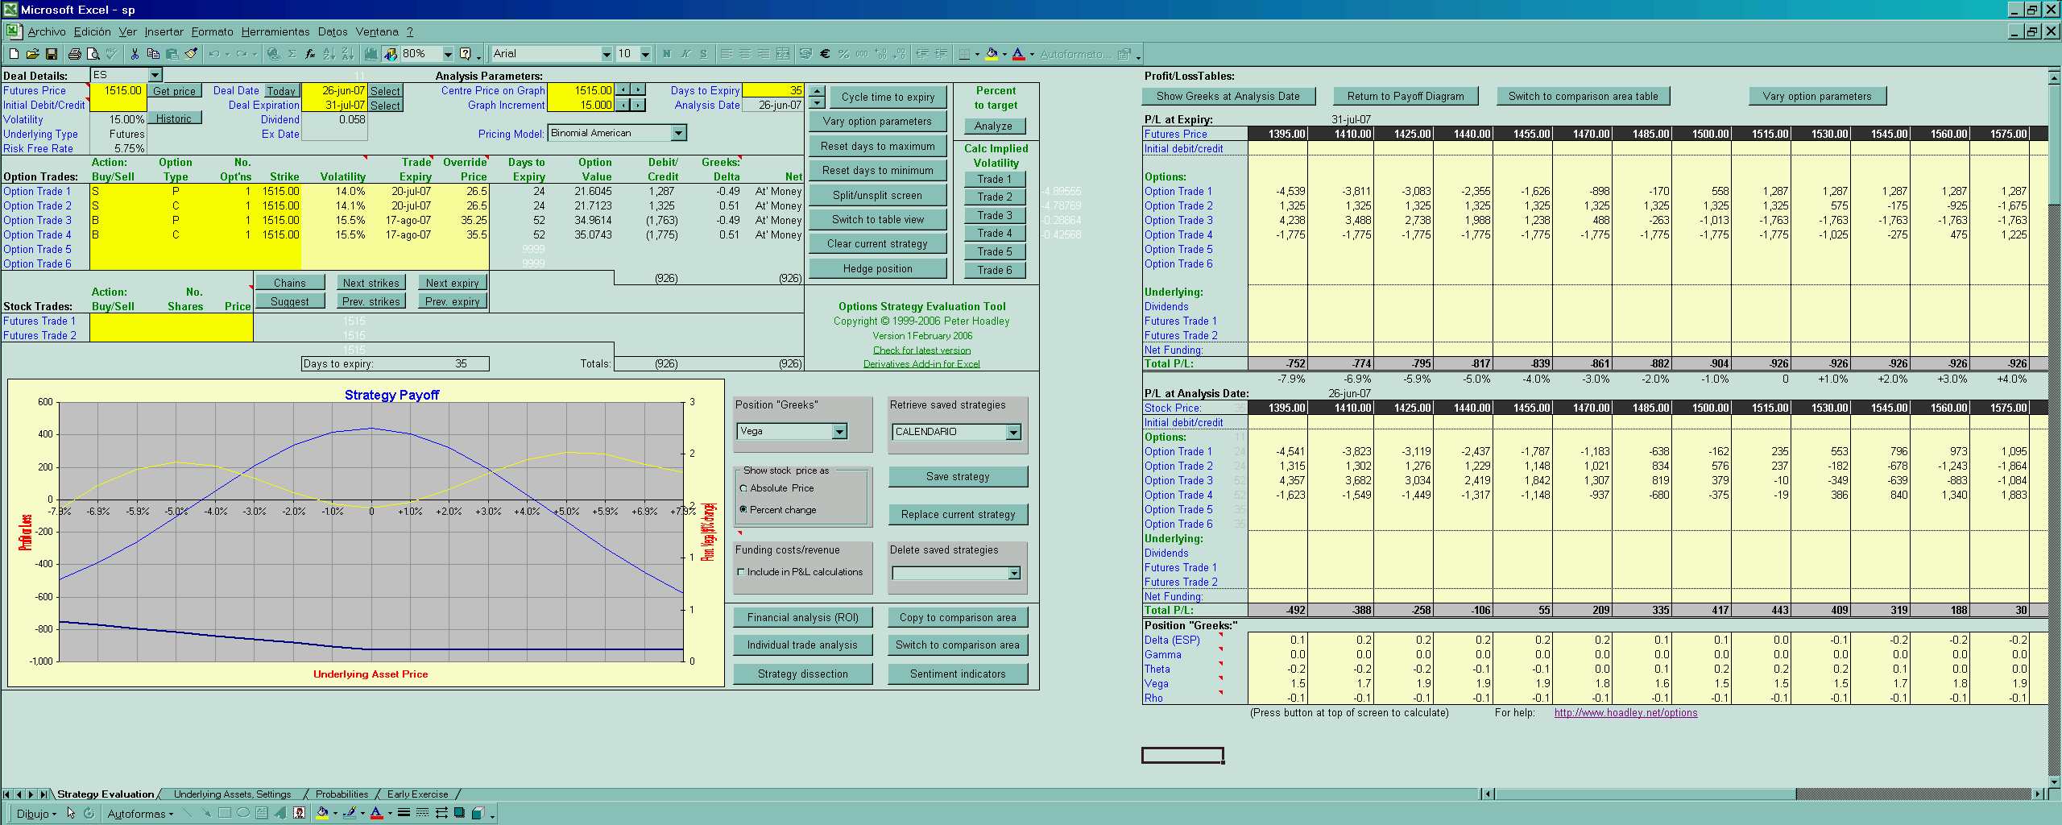Click the Insert Clip Art icon

click(299, 813)
